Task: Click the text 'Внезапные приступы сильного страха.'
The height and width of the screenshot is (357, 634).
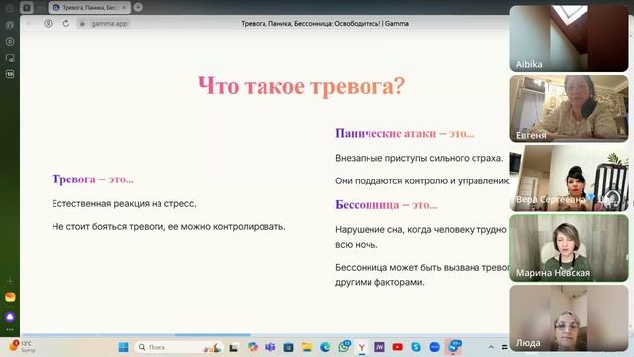Action: click(x=419, y=158)
